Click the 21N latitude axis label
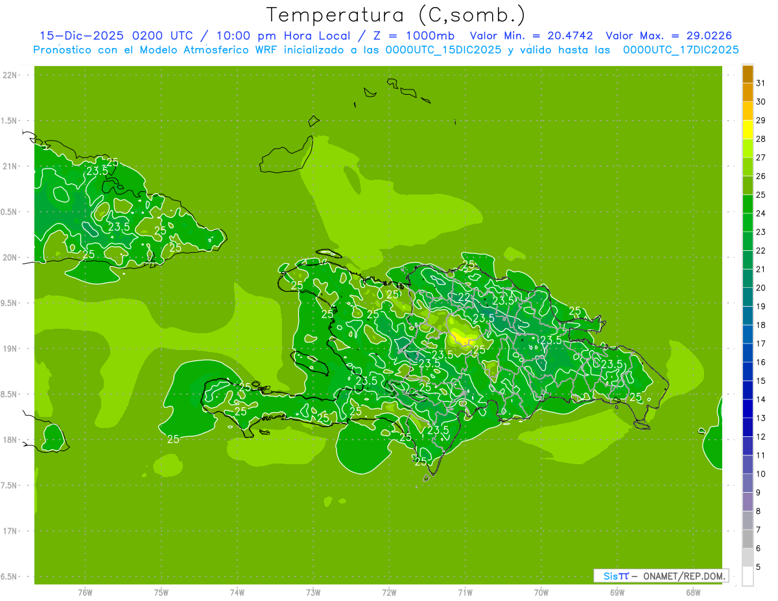Screen dimensions: 778x601 click(x=10, y=166)
